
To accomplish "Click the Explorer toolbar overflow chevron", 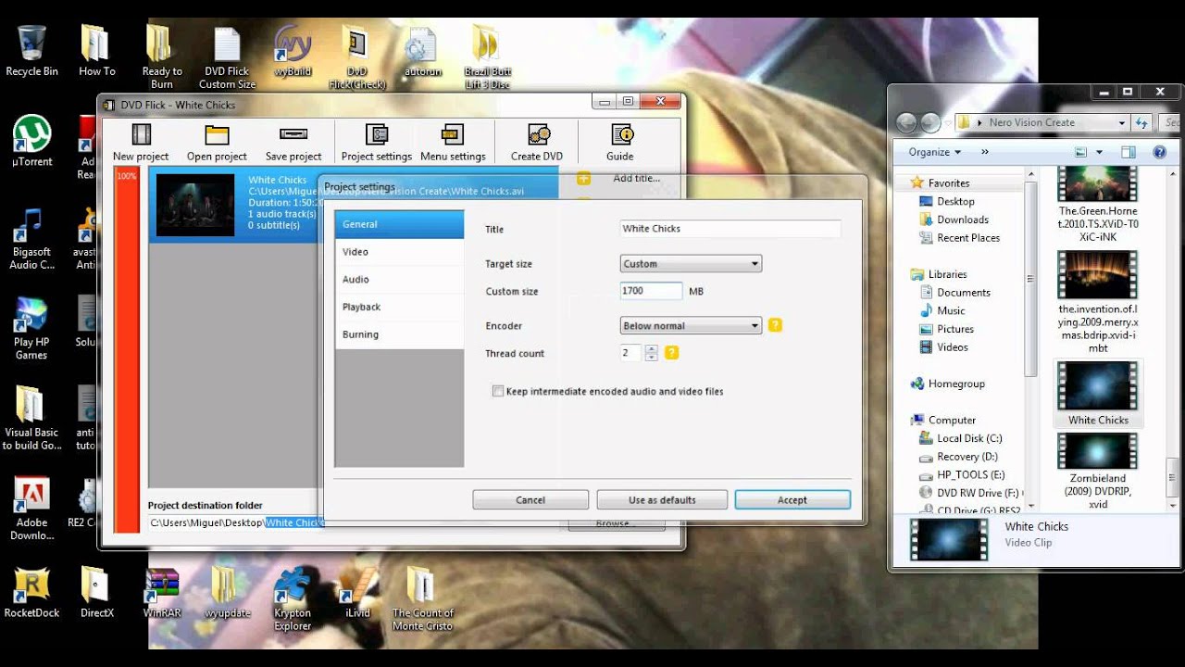I will (984, 152).
